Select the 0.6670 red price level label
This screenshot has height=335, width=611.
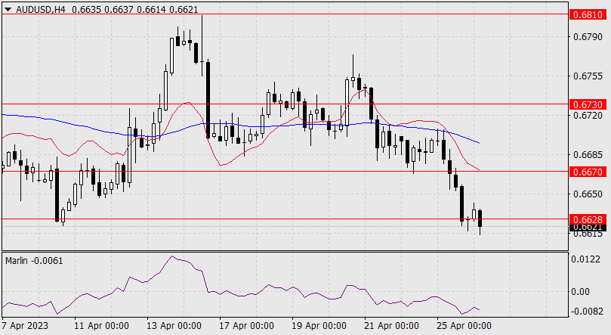(588, 172)
